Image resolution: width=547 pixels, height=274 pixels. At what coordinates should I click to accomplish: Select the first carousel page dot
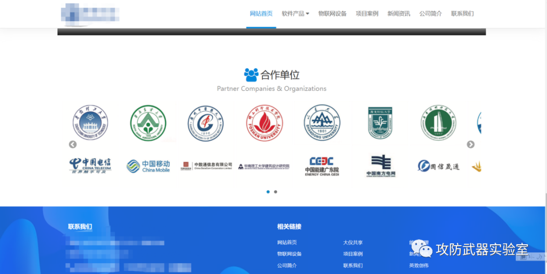(x=268, y=192)
